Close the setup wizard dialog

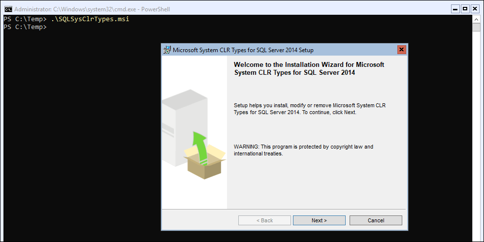click(x=402, y=50)
